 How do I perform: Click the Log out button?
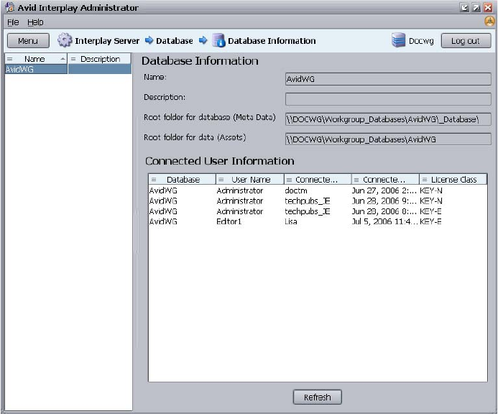[466, 41]
